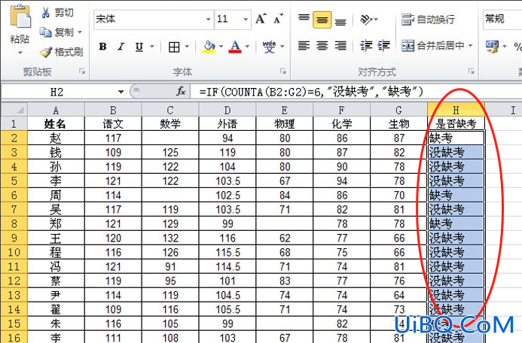Click cell C9 showing 132
The image size is (522, 343).
tap(170, 238)
